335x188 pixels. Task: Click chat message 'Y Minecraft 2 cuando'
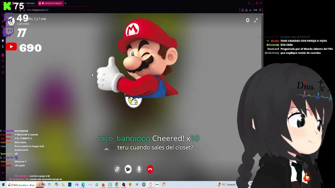[x=26, y=134]
